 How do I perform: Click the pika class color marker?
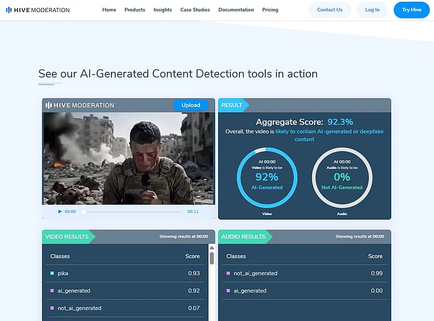[x=52, y=273]
